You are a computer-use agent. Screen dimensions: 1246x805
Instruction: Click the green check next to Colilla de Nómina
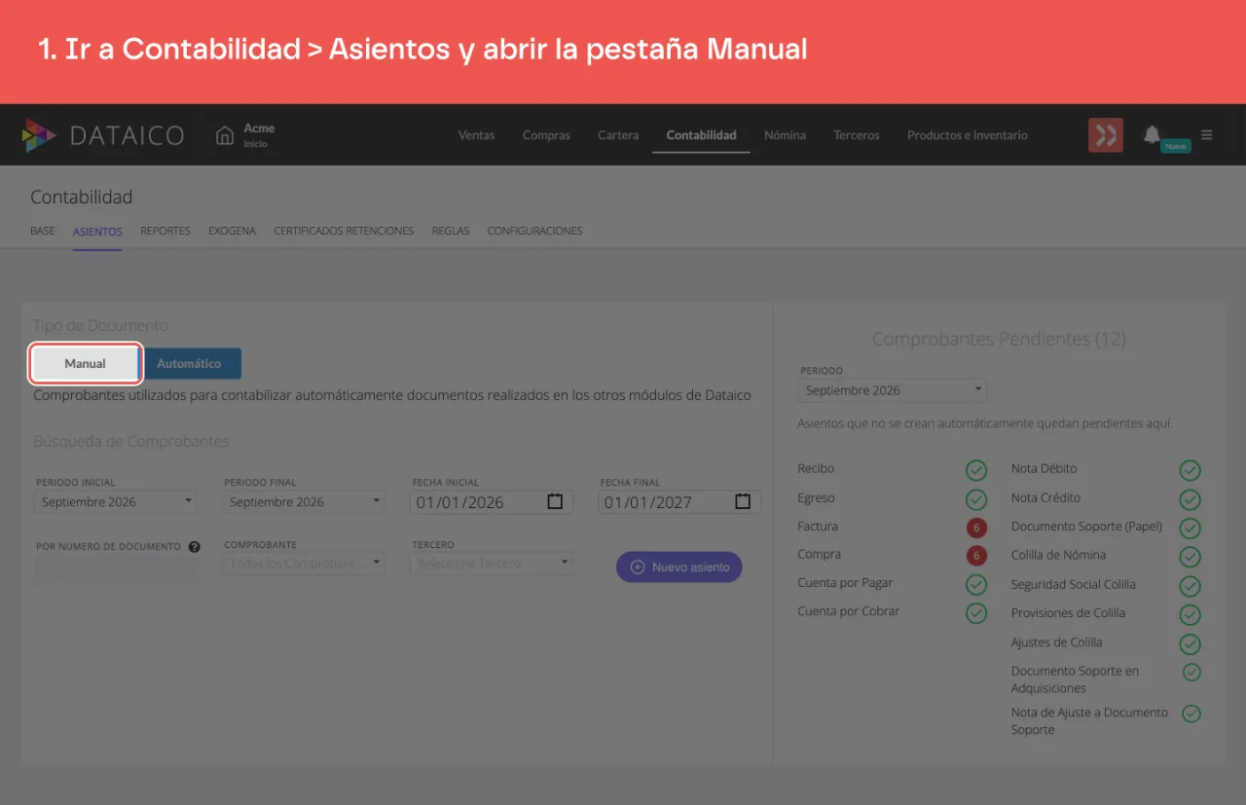1190,557
